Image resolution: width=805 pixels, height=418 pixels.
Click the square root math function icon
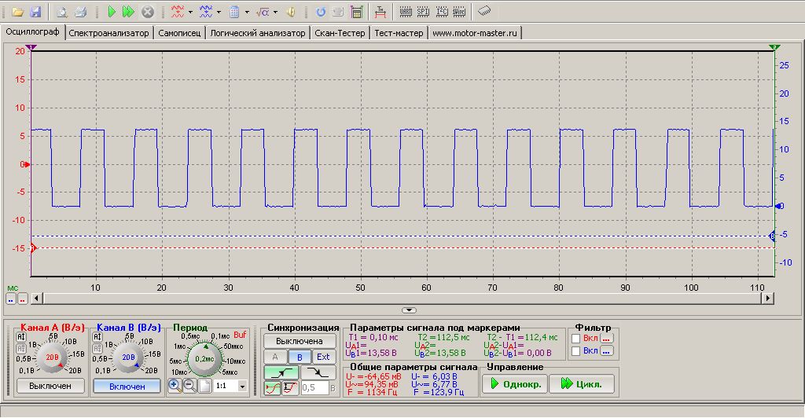pos(263,11)
